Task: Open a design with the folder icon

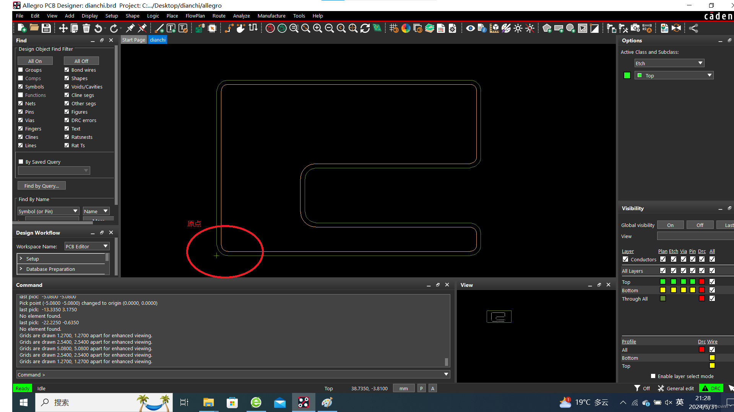Action: point(34,28)
